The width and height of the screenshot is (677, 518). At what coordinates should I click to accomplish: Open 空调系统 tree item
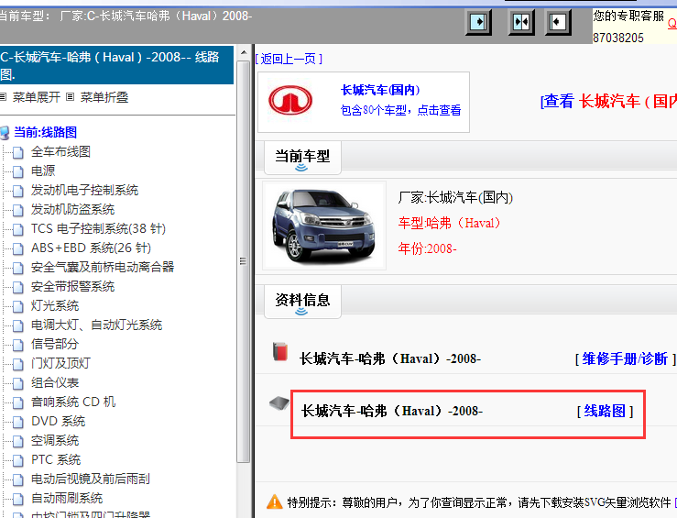pyautogui.click(x=55, y=440)
